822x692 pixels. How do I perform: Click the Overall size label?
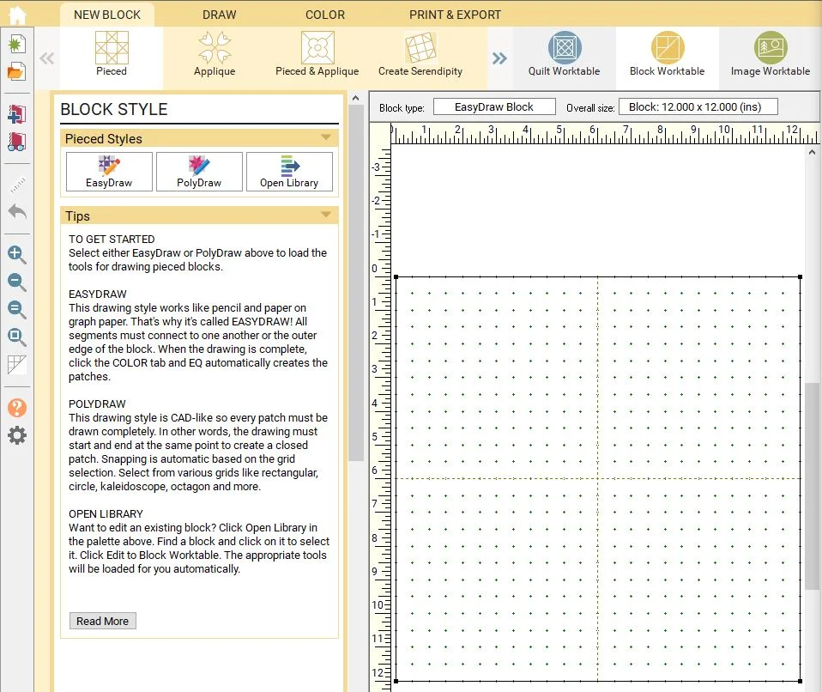coord(590,108)
